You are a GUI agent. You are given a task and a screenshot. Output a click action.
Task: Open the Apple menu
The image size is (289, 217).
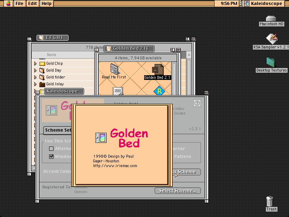(x=8, y=4)
